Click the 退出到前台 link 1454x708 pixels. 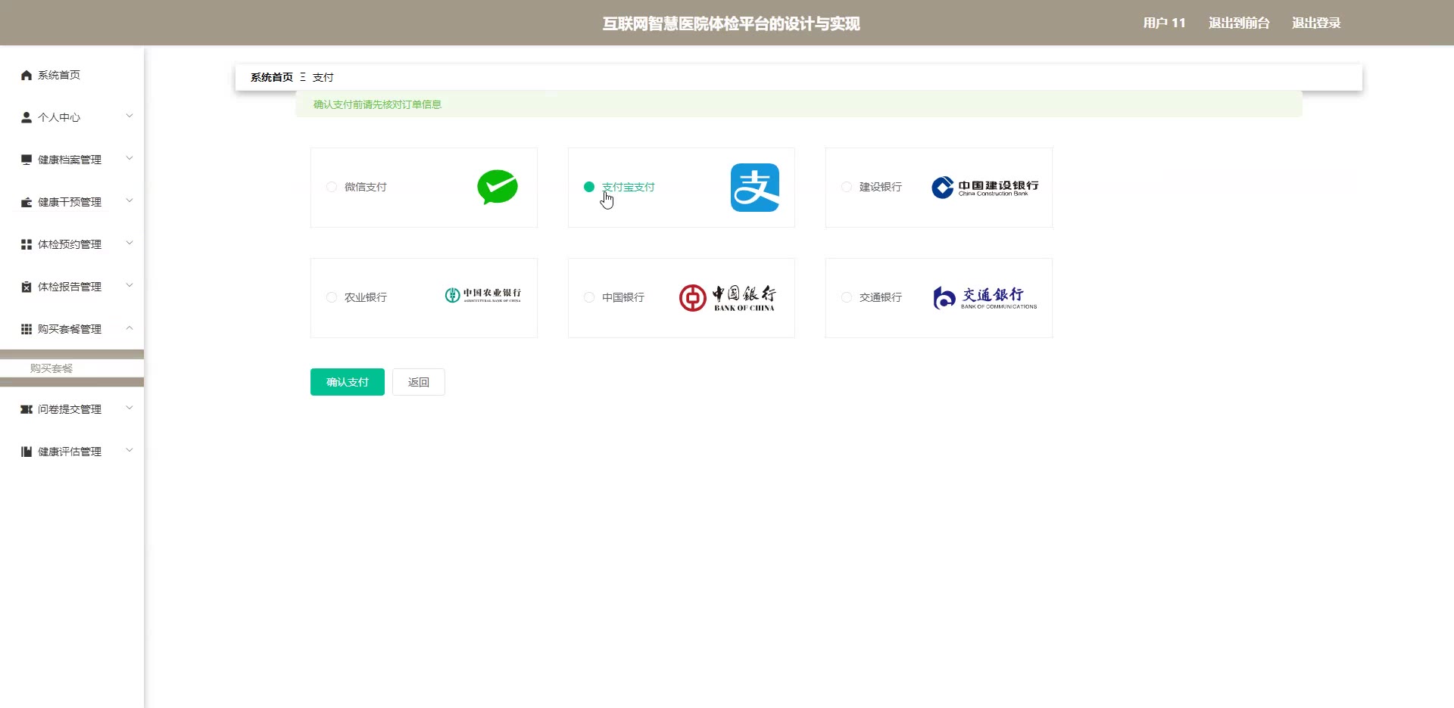click(1239, 23)
